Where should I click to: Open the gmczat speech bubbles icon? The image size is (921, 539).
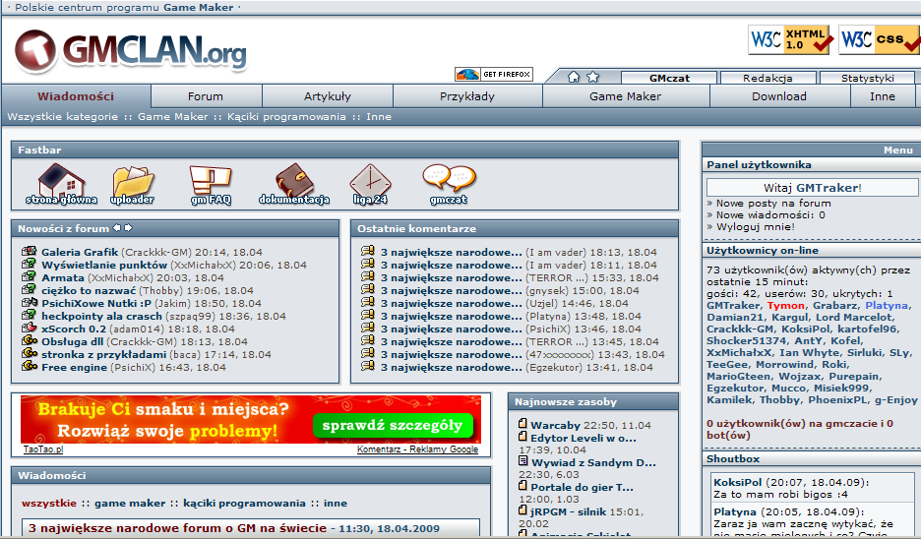click(x=449, y=179)
